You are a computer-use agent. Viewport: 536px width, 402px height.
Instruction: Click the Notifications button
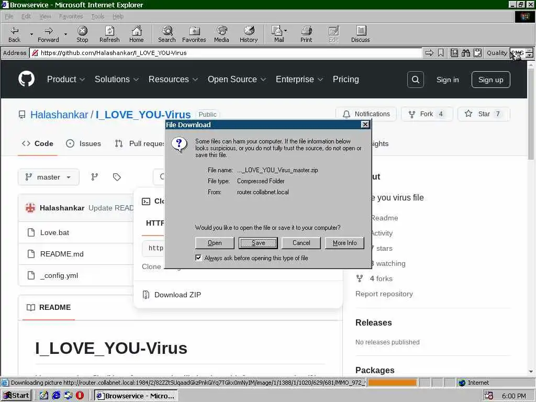(366, 114)
